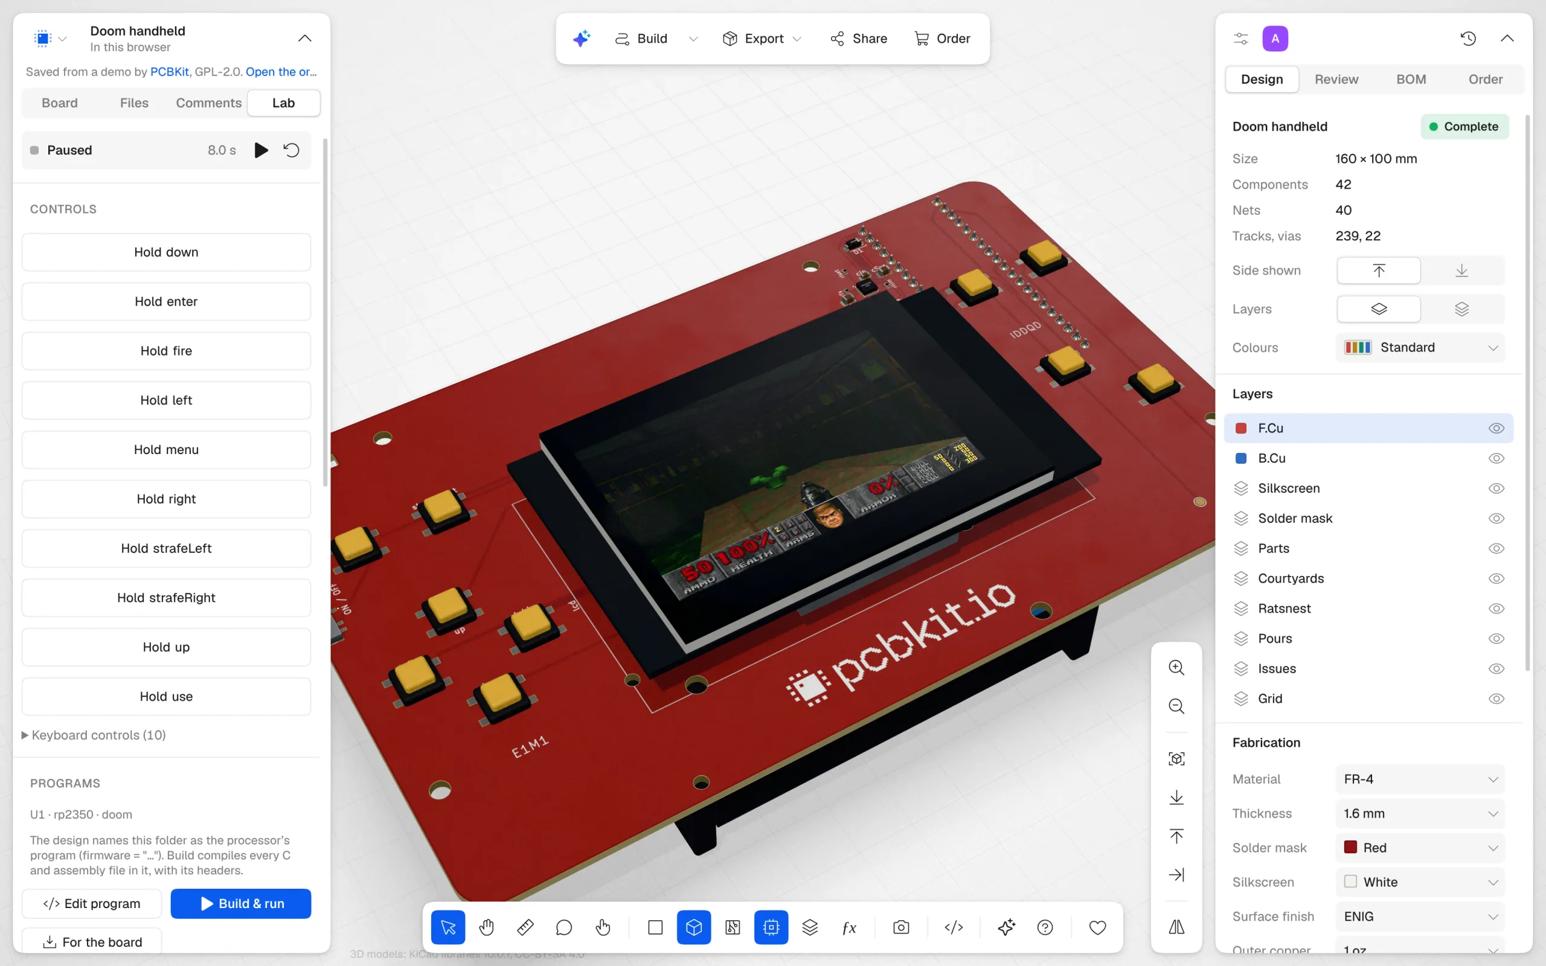Image resolution: width=1546 pixels, height=966 pixels.
Task: Open the Files tab
Action: (x=134, y=103)
